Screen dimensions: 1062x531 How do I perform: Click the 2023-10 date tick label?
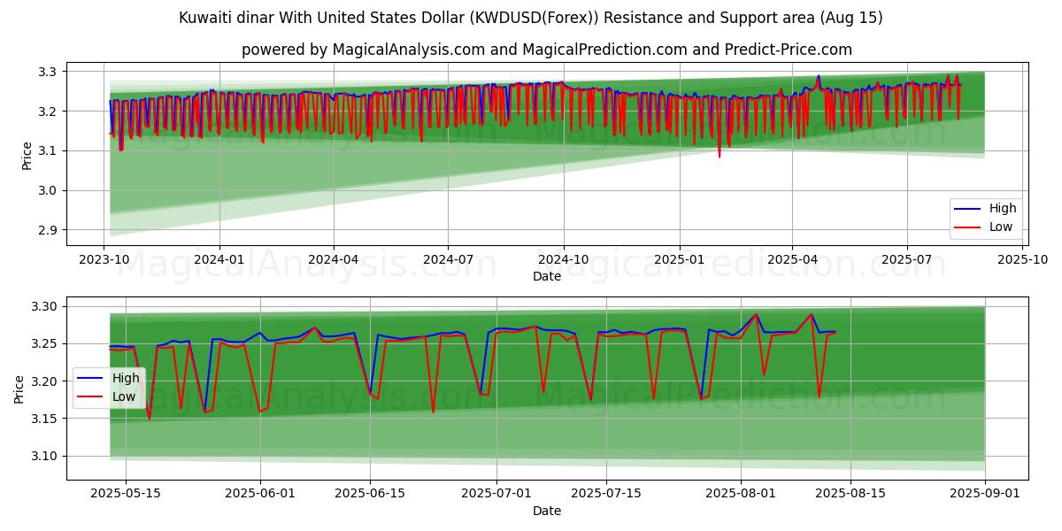pos(104,260)
